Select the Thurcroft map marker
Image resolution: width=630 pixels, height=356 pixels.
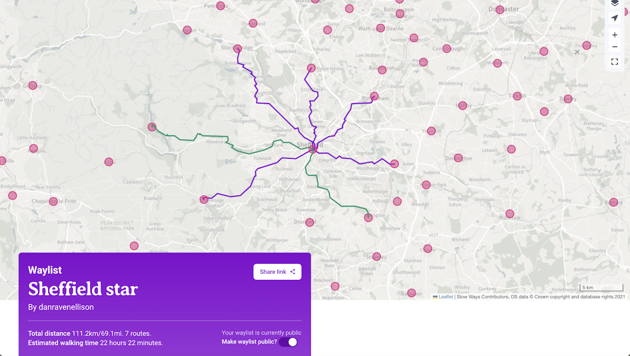(x=431, y=131)
